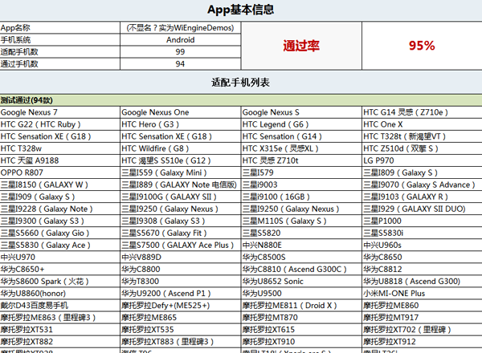Click the '三星I9300 ( Galaxy S3 )' cell
The height and width of the screenshot is (353, 482).
(x=60, y=221)
